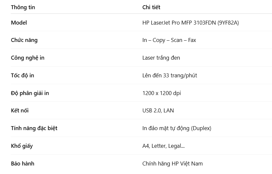Click the "Chức năng" row label
Image resolution: width=272 pixels, height=174 pixels.
coord(24,40)
